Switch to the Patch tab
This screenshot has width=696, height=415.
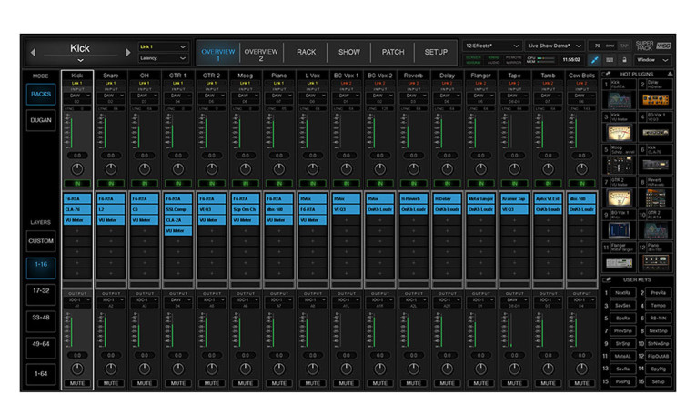[393, 53]
